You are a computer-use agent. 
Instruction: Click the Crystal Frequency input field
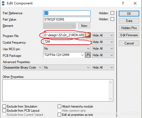click(x=67, y=42)
